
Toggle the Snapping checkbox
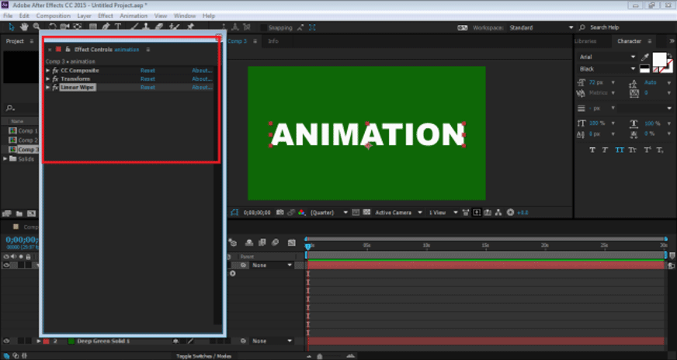click(x=263, y=28)
